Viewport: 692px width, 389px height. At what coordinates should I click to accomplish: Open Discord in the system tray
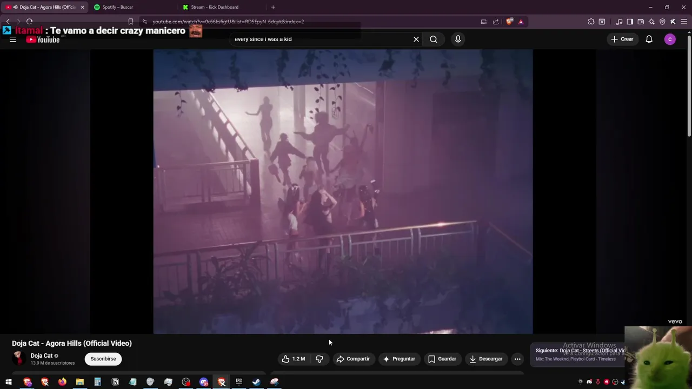point(589,382)
